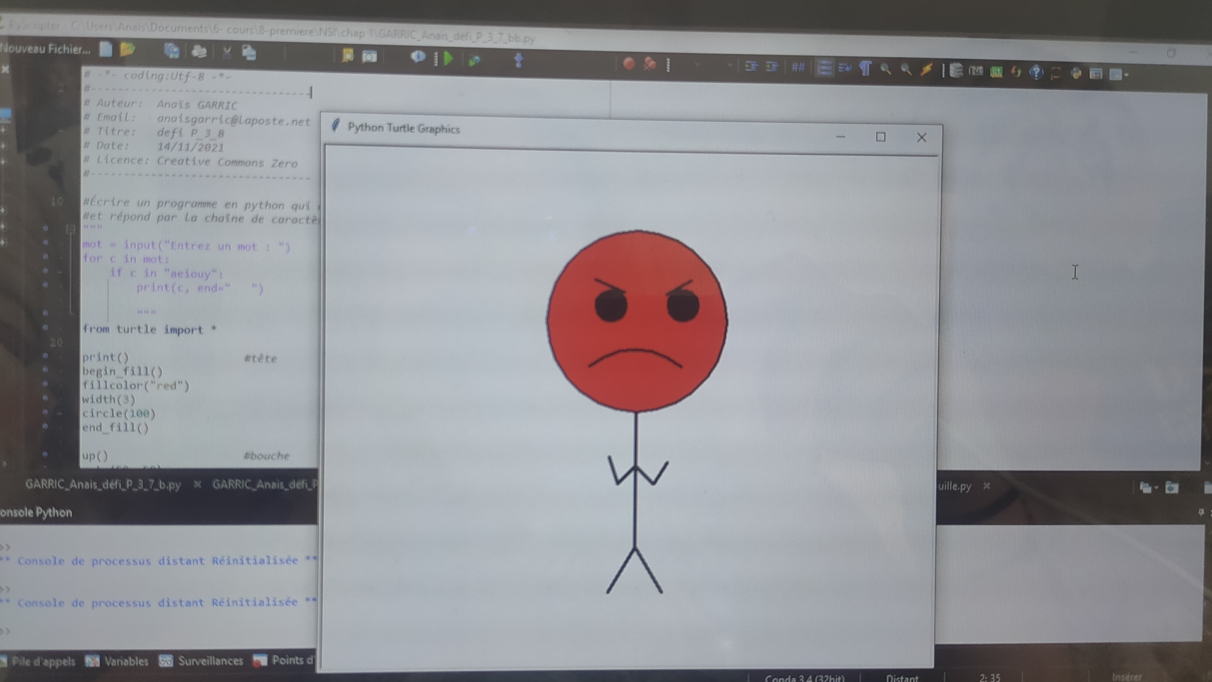Open the pin dropdown of Console Python panel
The image size is (1212, 682).
coord(1201,512)
